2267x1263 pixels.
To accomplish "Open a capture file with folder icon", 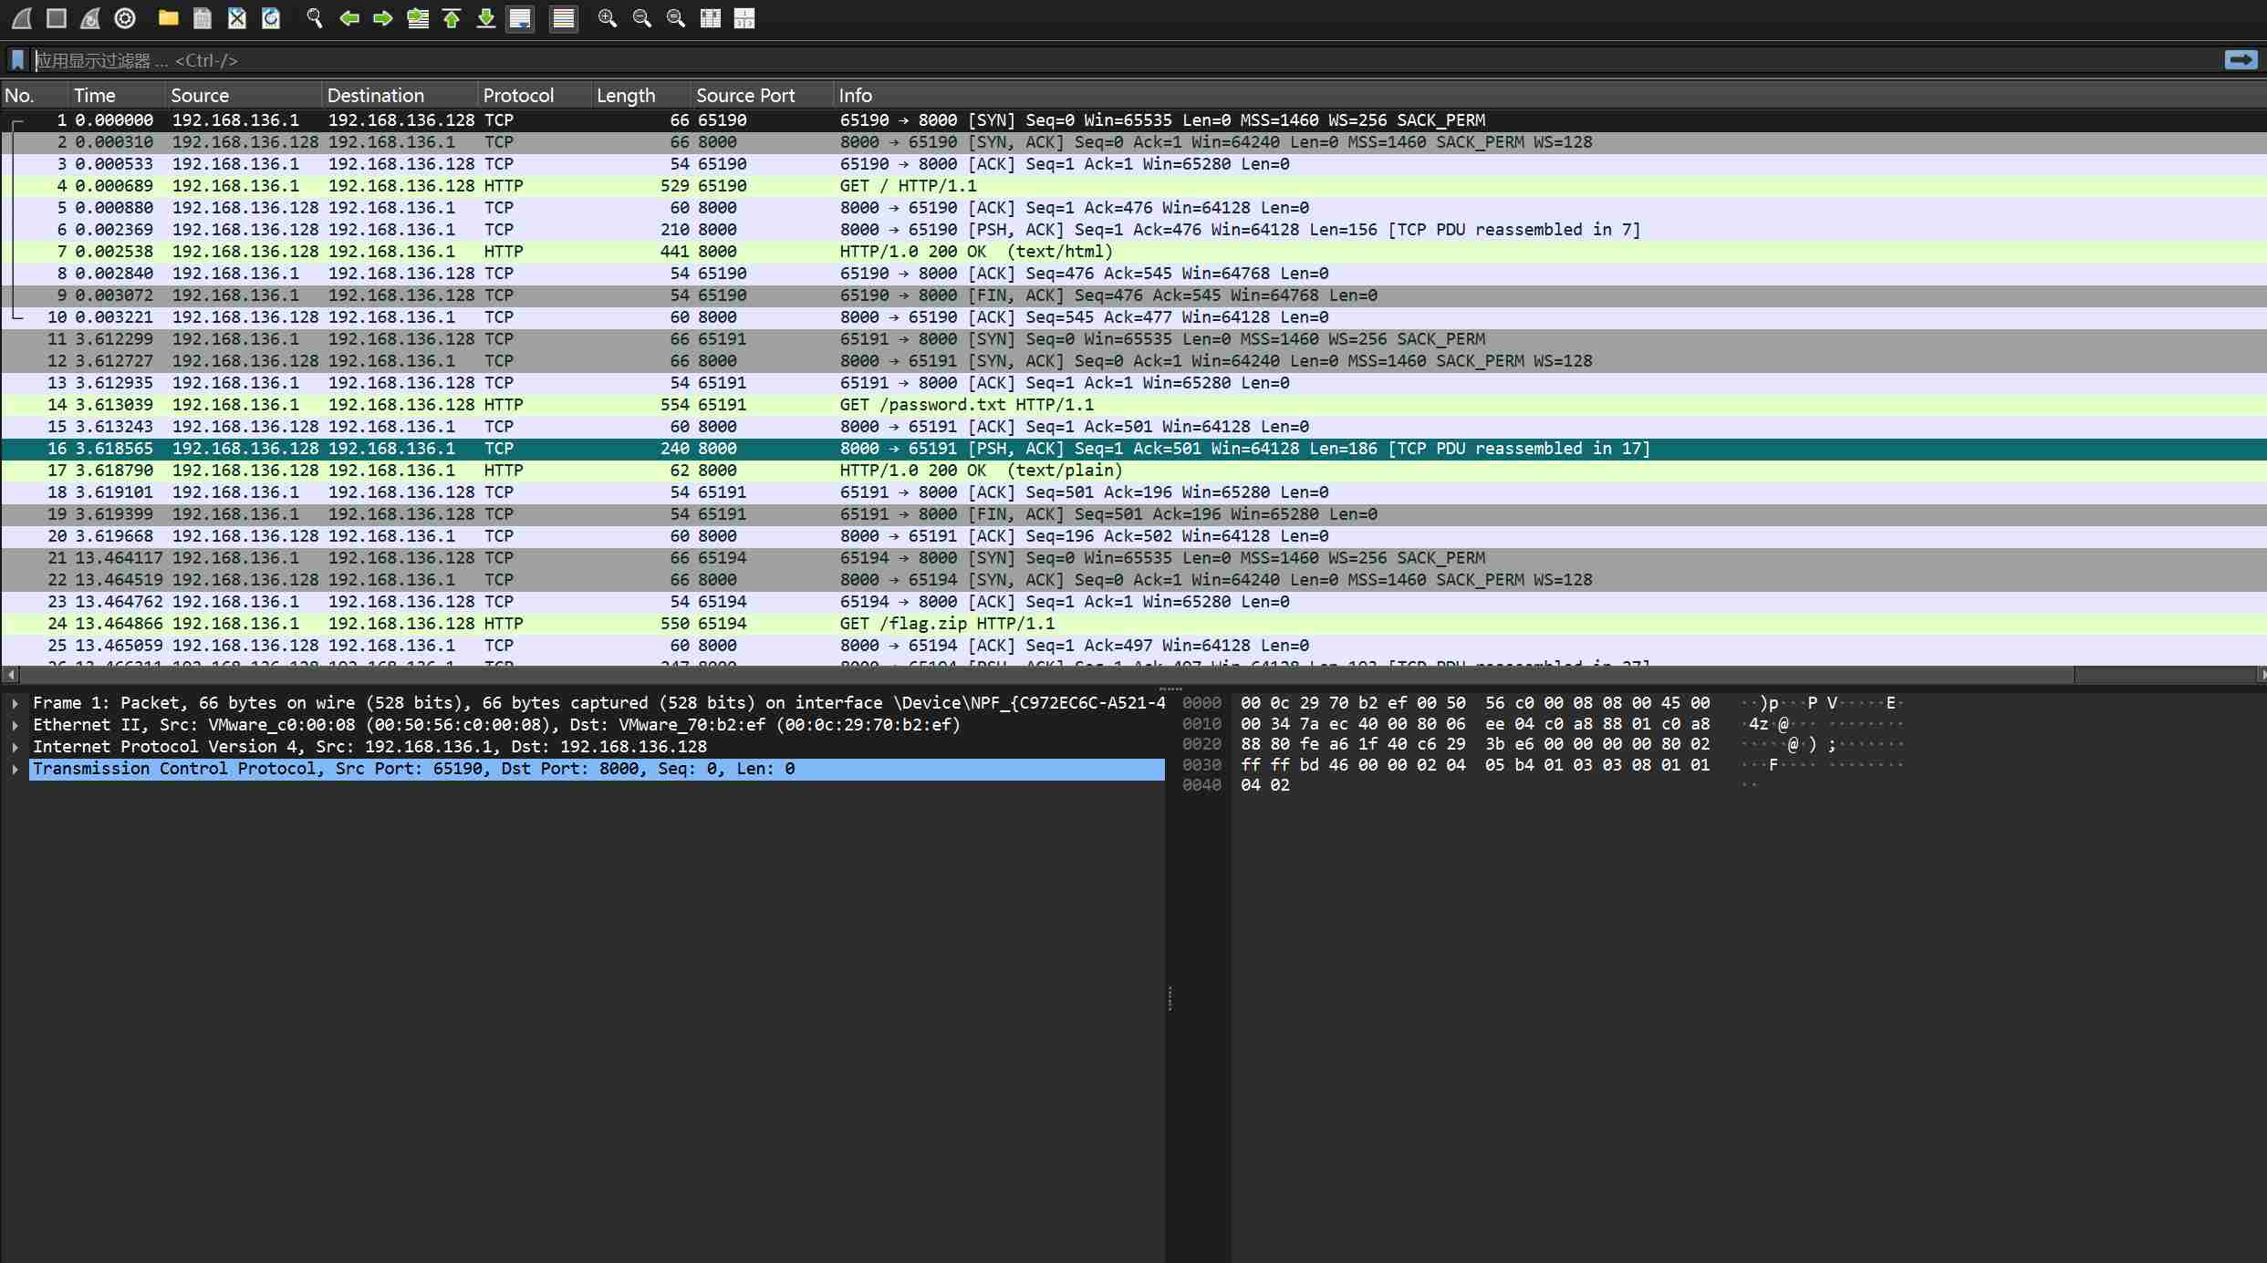I will click(168, 18).
